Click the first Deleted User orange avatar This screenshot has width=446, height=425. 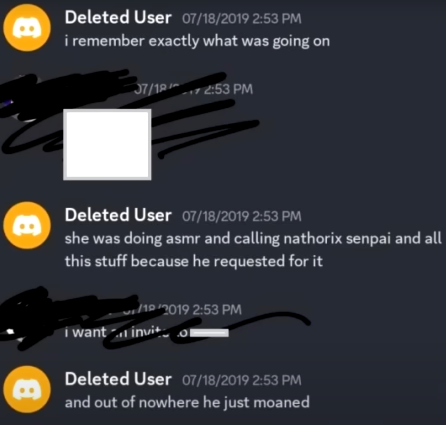27,27
